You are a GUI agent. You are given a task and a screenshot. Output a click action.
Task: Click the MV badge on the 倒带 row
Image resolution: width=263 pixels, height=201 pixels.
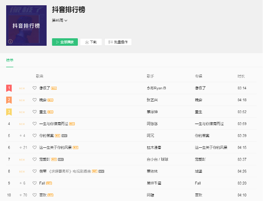click(101, 172)
